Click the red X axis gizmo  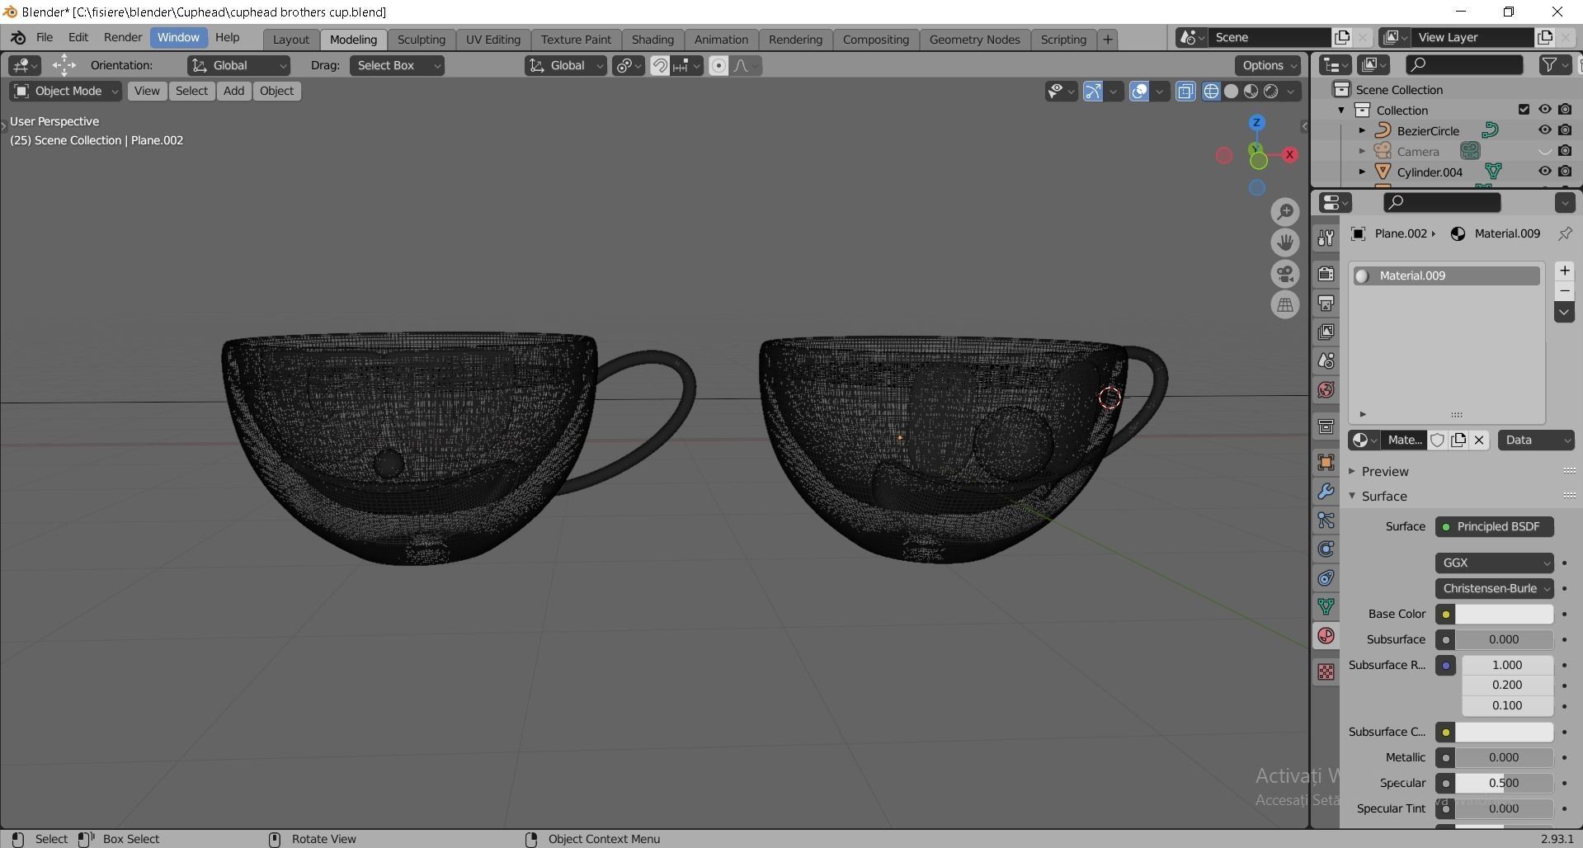click(1289, 154)
